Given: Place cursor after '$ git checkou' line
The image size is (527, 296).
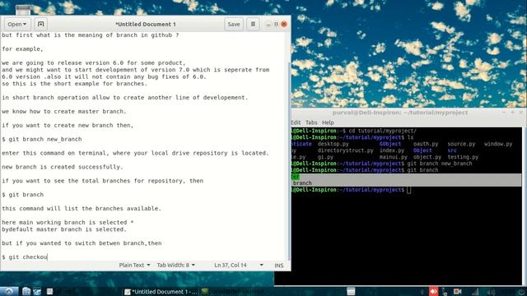Looking at the screenshot, I should coord(48,257).
